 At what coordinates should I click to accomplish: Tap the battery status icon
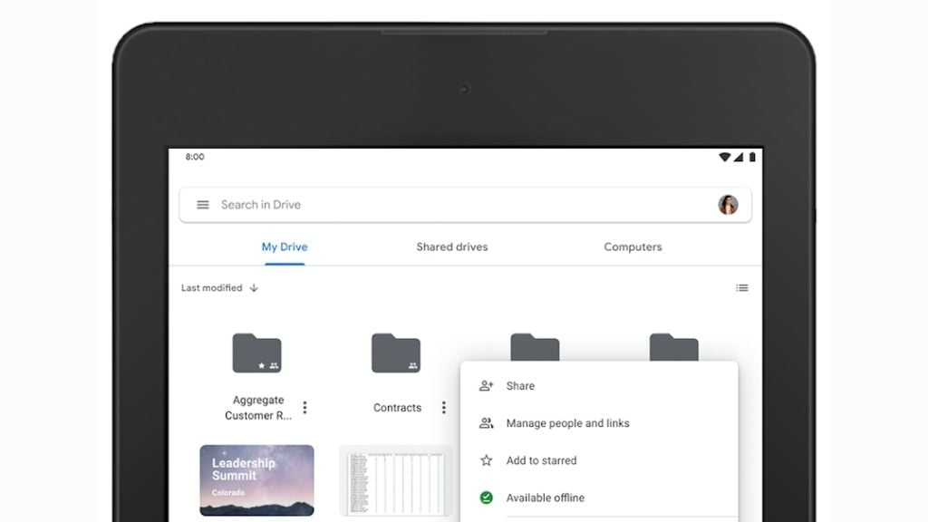pos(752,157)
